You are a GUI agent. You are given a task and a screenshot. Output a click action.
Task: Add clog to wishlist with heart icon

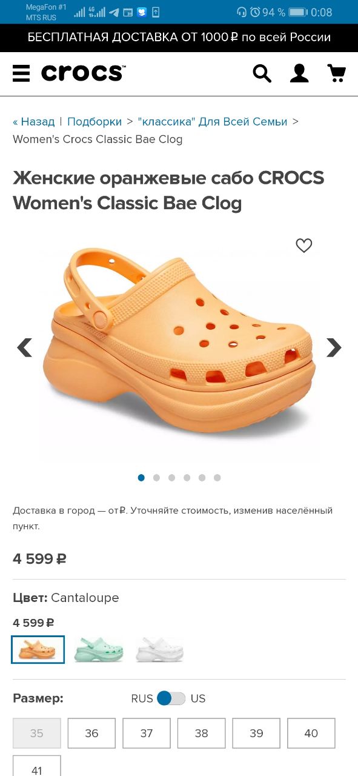point(304,246)
